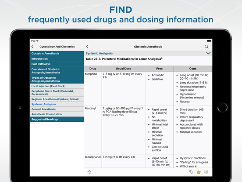Tap the home icon in bottom toolbar

point(89,172)
